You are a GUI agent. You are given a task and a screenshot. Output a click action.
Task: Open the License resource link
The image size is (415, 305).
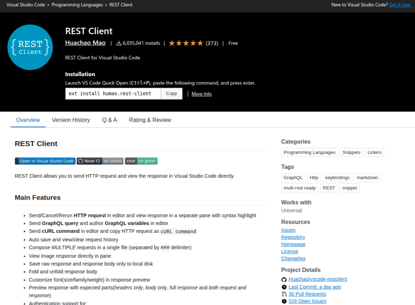[289, 251]
